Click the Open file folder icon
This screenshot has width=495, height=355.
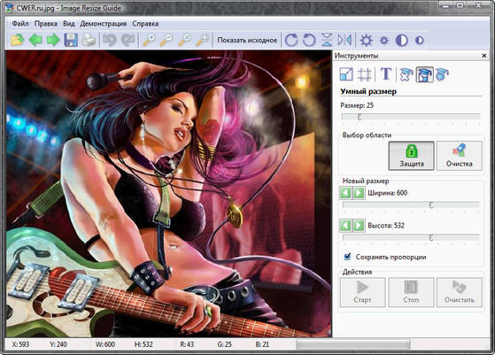pos(18,40)
